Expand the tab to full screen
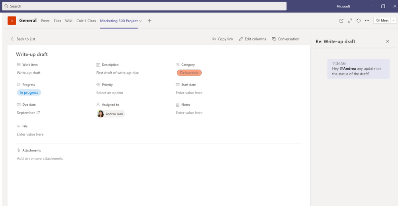 [x=350, y=21]
